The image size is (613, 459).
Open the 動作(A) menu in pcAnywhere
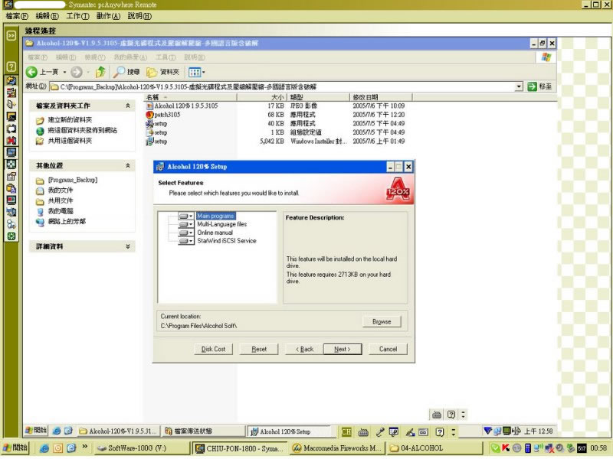tap(108, 16)
